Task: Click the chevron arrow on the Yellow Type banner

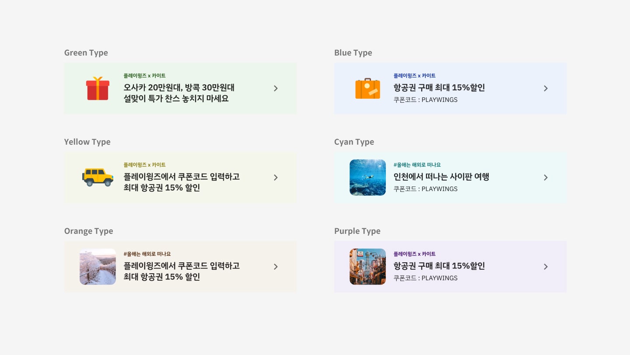Action: [276, 177]
